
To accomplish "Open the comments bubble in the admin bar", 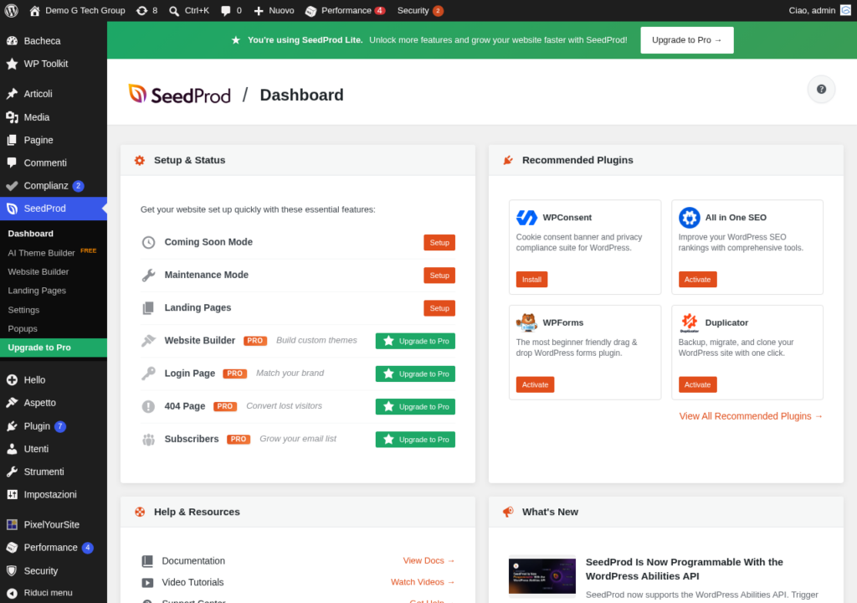I will (231, 10).
